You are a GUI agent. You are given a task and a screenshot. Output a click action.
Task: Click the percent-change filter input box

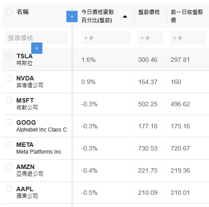106,38
